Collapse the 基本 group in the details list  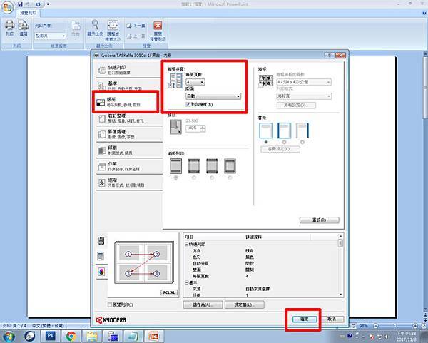pos(187,282)
